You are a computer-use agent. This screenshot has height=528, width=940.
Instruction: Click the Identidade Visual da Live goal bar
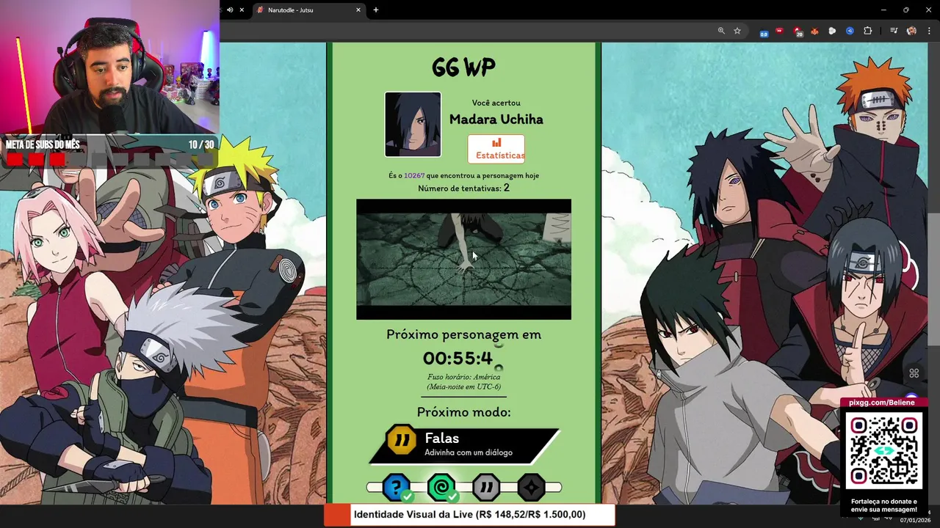coord(469,515)
